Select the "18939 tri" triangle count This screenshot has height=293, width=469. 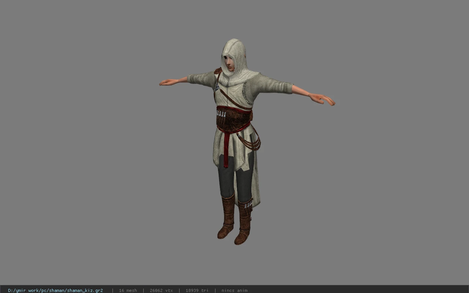197,290
